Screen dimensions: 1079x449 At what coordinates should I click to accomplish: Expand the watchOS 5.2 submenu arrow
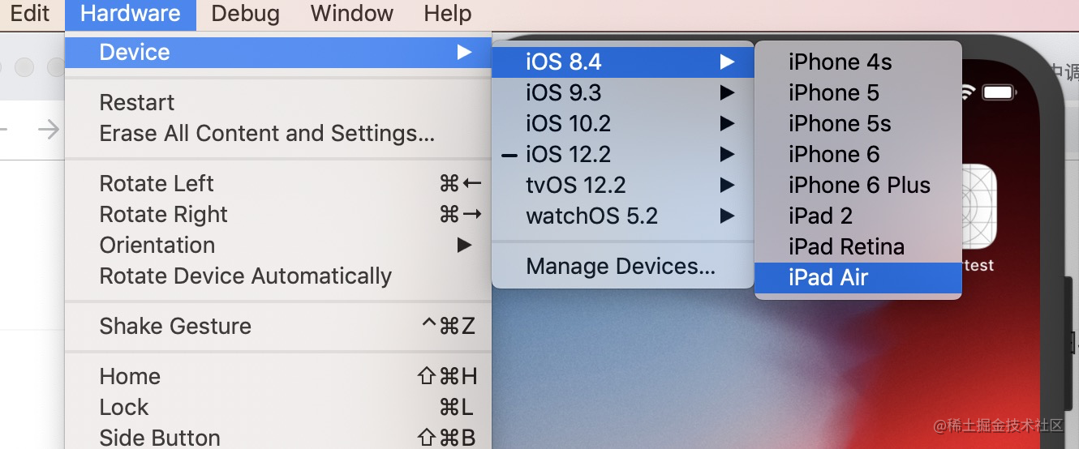tap(727, 216)
